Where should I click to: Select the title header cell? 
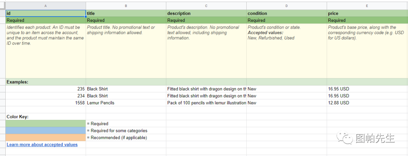point(126,13)
